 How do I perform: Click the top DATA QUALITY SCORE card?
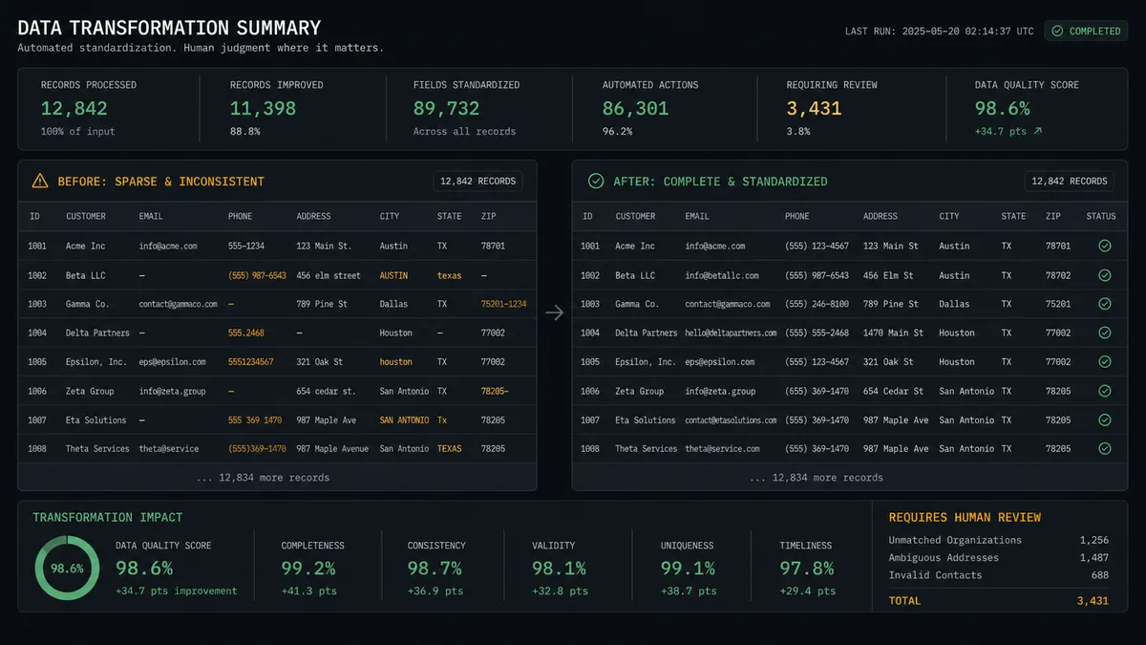1036,108
